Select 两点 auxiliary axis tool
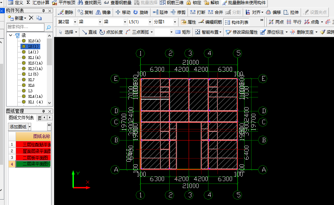The height and width of the screenshot is (205, 334). click(x=276, y=22)
